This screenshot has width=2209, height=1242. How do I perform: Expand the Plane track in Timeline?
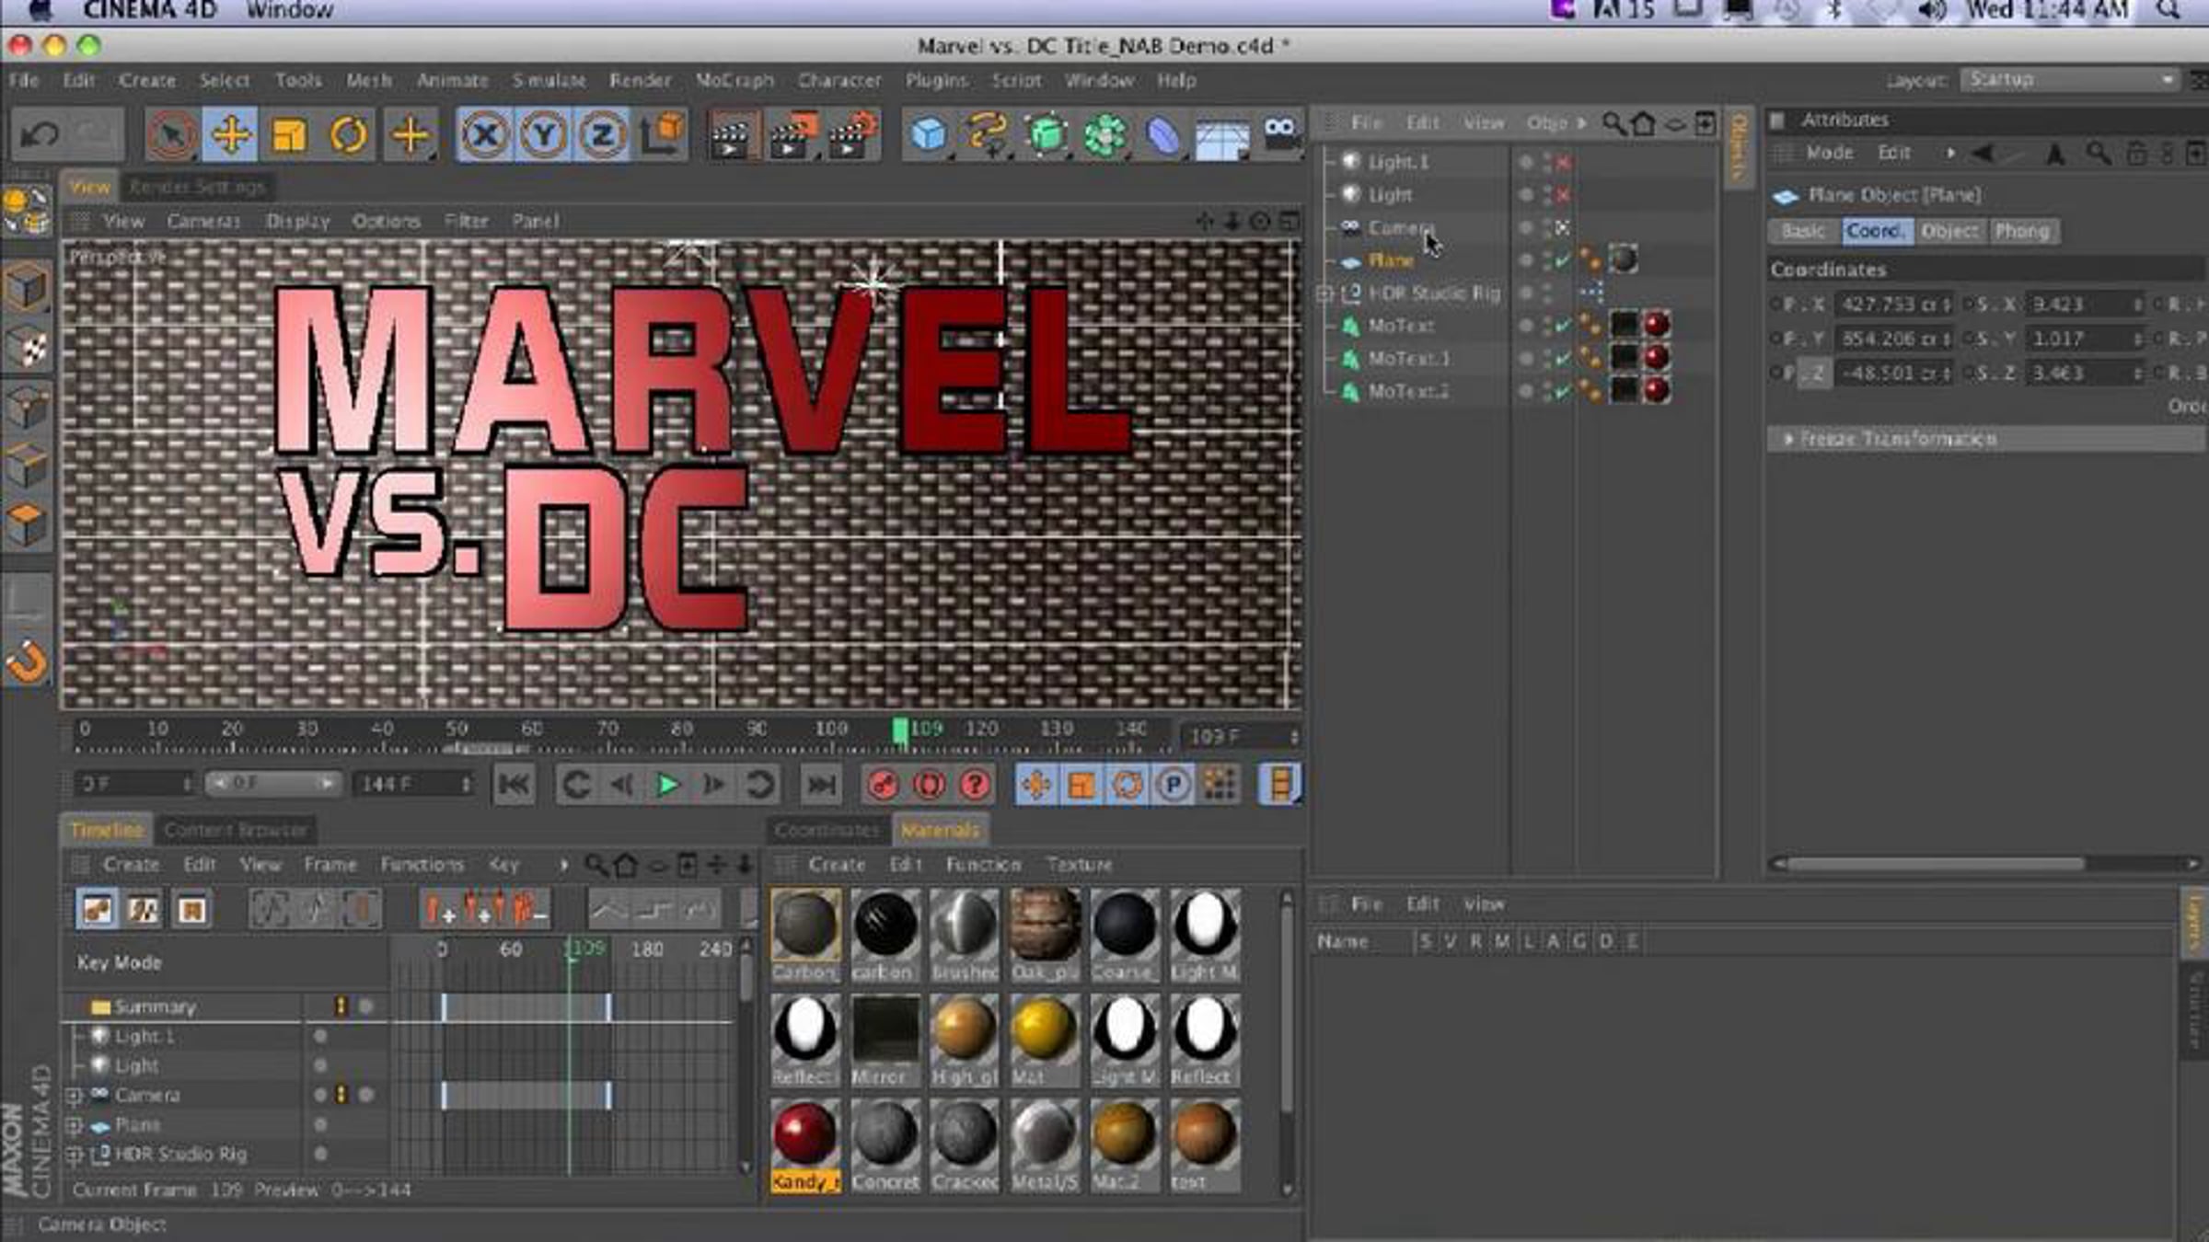point(75,1125)
